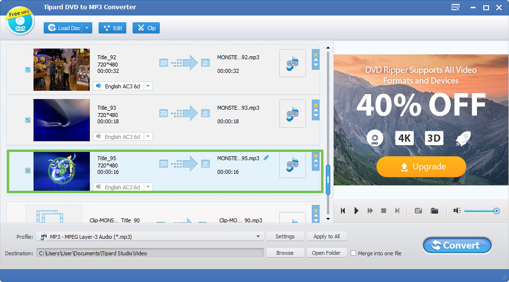The height and width of the screenshot is (282, 509).
Task: Remove Title_93 with its X icon
Action: pyautogui.click(x=316, y=105)
